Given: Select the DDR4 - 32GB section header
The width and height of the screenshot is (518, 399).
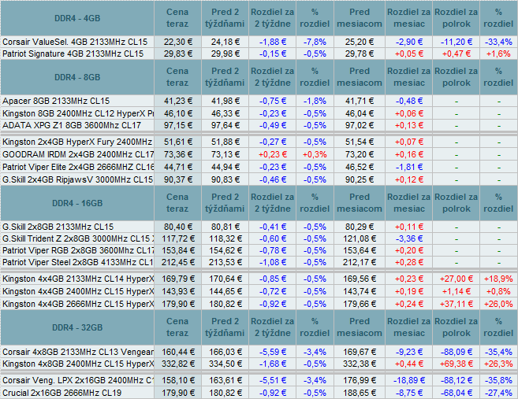Looking at the screenshot, I should coord(77,327).
